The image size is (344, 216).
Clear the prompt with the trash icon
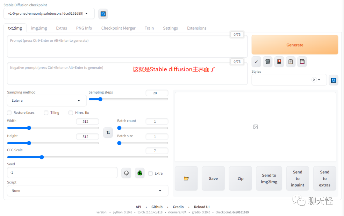268,62
